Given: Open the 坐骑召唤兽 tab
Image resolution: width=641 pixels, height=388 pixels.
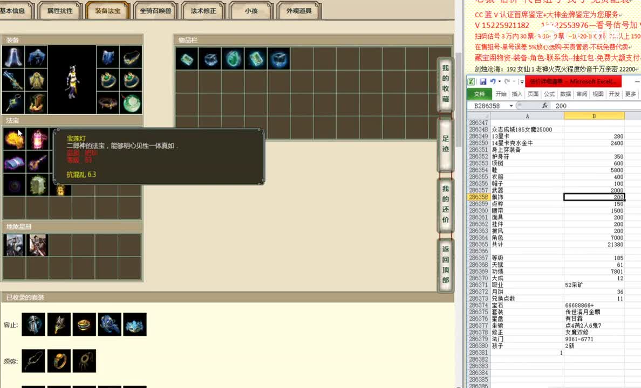Looking at the screenshot, I should [x=155, y=11].
